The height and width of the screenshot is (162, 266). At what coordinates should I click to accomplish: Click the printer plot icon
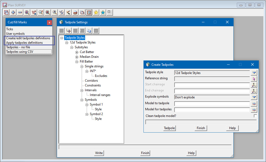75,12
